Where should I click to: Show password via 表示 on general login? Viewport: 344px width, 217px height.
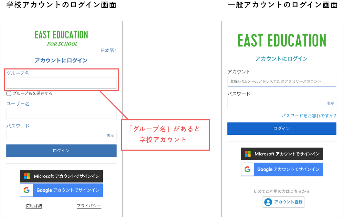click(330, 104)
